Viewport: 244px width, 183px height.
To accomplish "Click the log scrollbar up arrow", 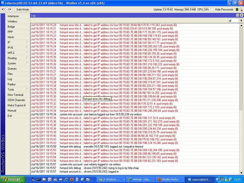I will [241, 25].
